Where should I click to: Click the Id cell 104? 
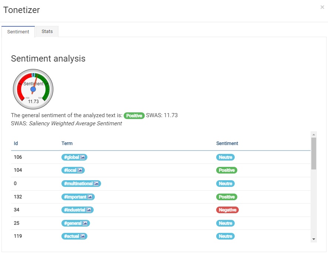18,170
